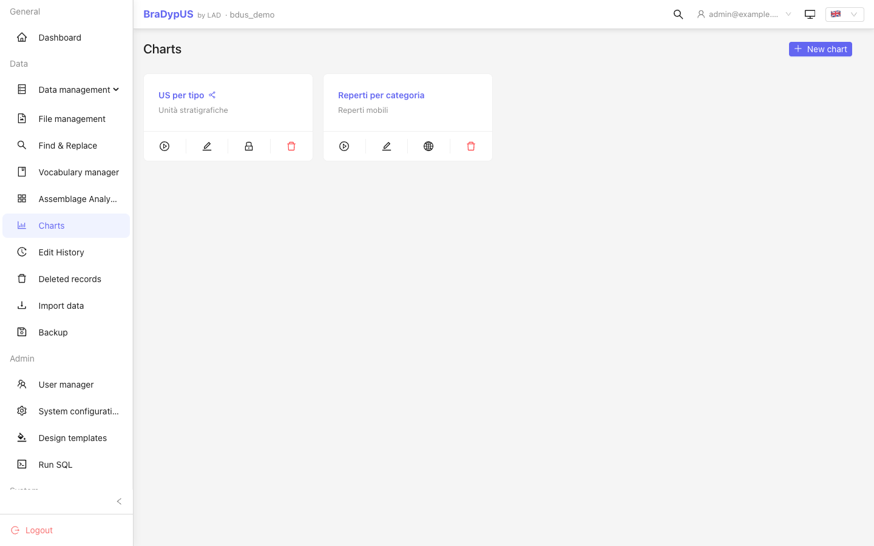Image resolution: width=874 pixels, height=546 pixels.
Task: Open Import data
Action: point(66,306)
